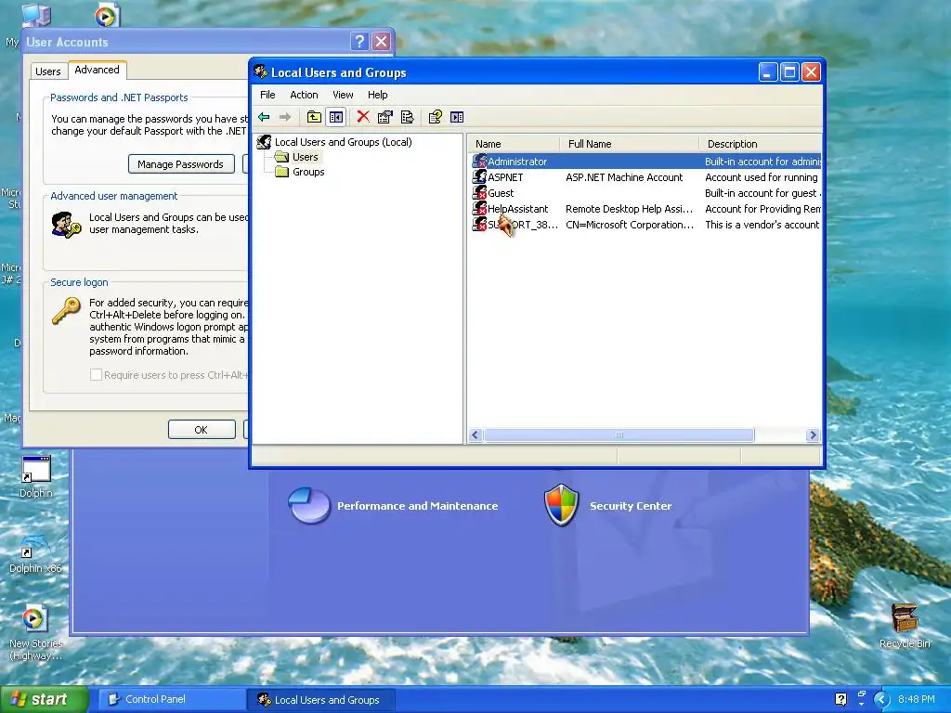This screenshot has height=713, width=951.
Task: Select the Groups folder icon in tree
Action: 281,172
